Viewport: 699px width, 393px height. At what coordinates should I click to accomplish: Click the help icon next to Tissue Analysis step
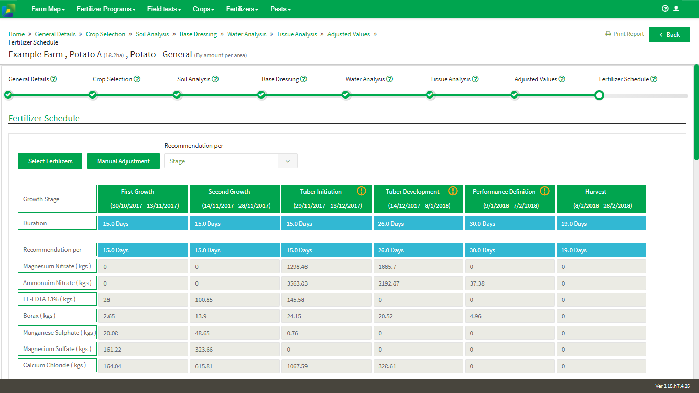[475, 79]
